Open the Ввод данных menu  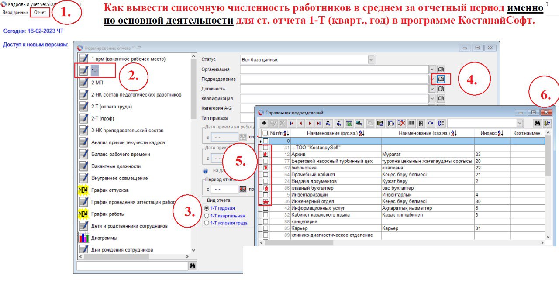point(15,12)
